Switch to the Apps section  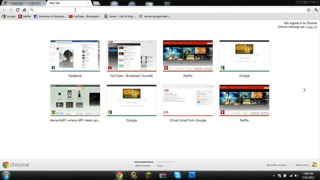coord(160,165)
